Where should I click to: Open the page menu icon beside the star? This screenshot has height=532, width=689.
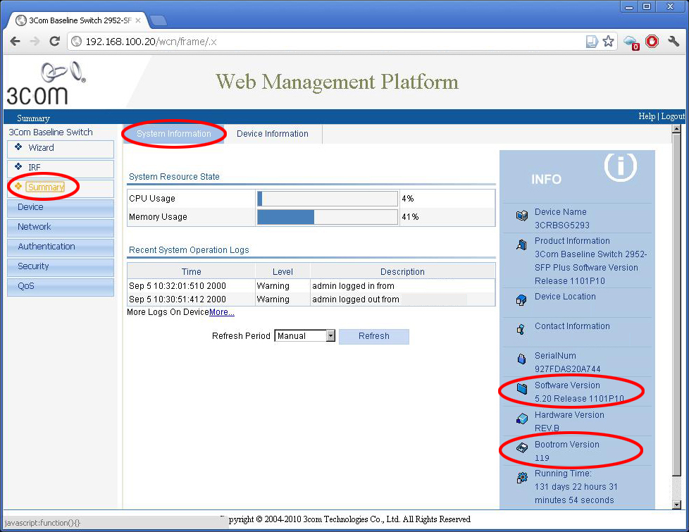592,42
